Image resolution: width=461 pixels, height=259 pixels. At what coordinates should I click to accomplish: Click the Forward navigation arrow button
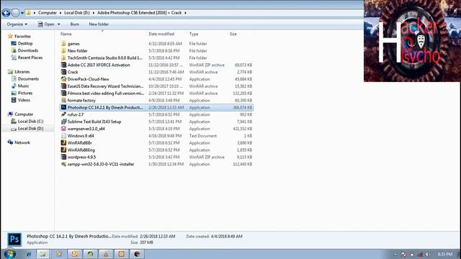[x=15, y=13]
